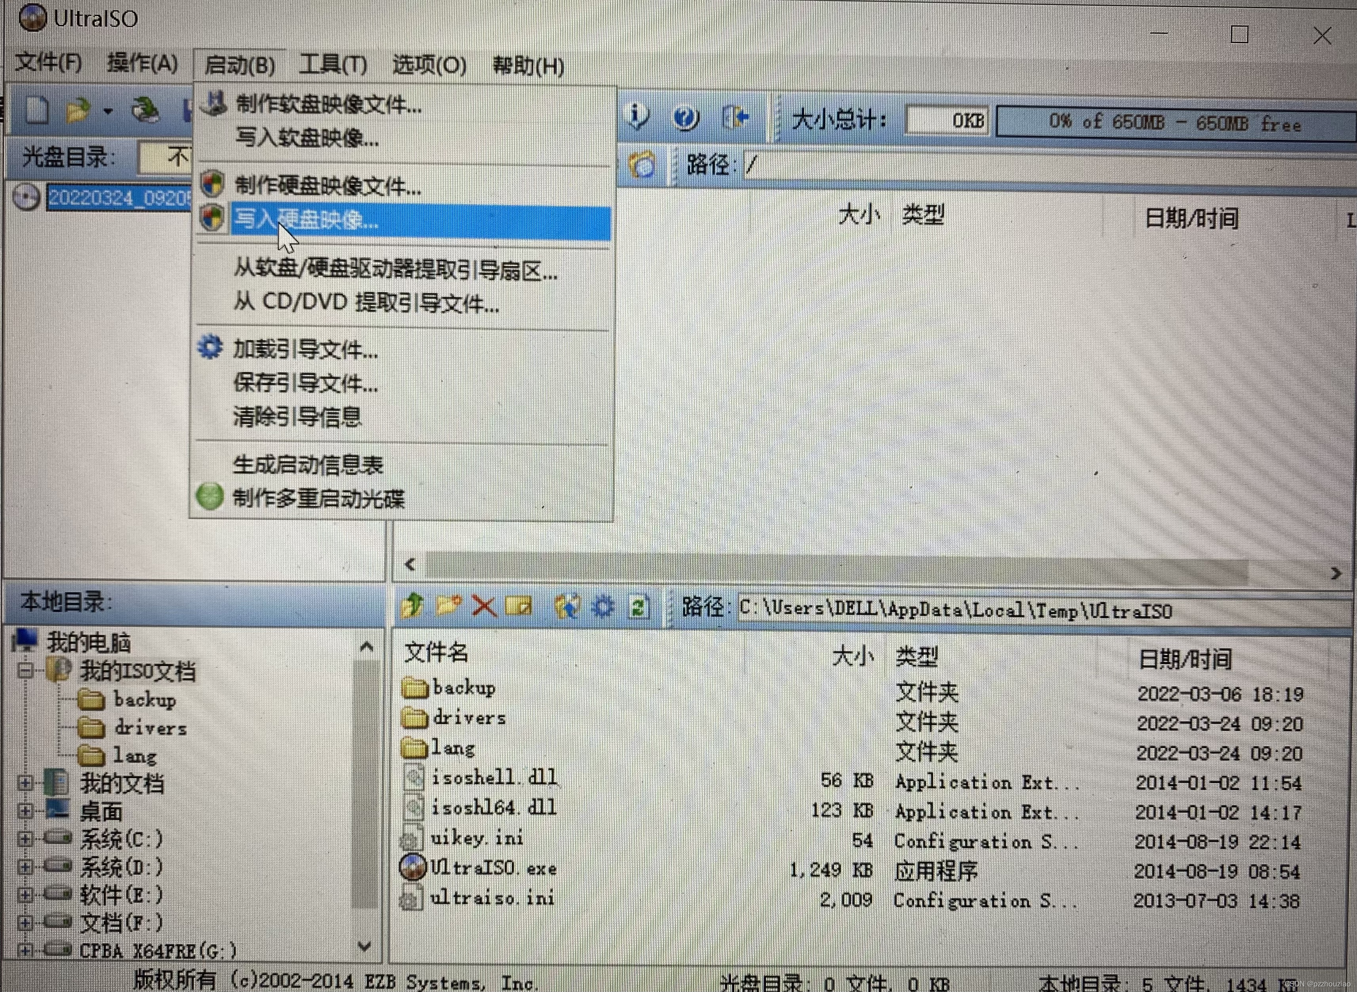This screenshot has width=1357, height=992.
Task: Click the local New Folder icon
Action: point(448,605)
